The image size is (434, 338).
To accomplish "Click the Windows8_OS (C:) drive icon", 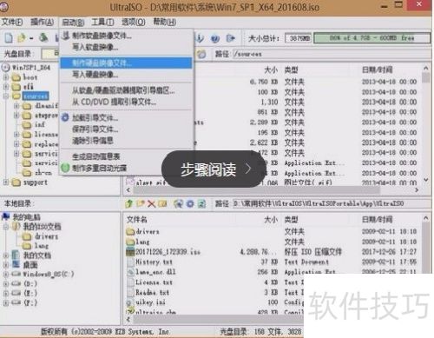I will [x=16, y=274].
